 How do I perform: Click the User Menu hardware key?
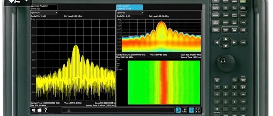tap(234, 23)
